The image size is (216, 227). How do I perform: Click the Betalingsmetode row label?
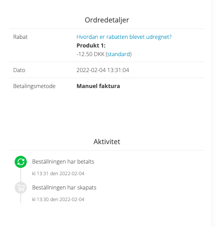tap(34, 86)
